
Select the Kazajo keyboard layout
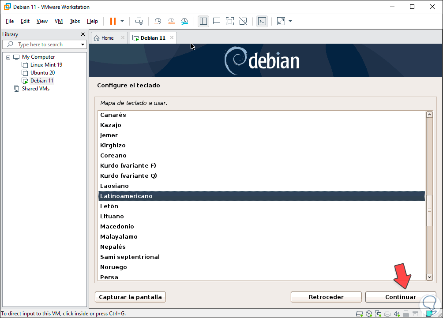coord(261,125)
